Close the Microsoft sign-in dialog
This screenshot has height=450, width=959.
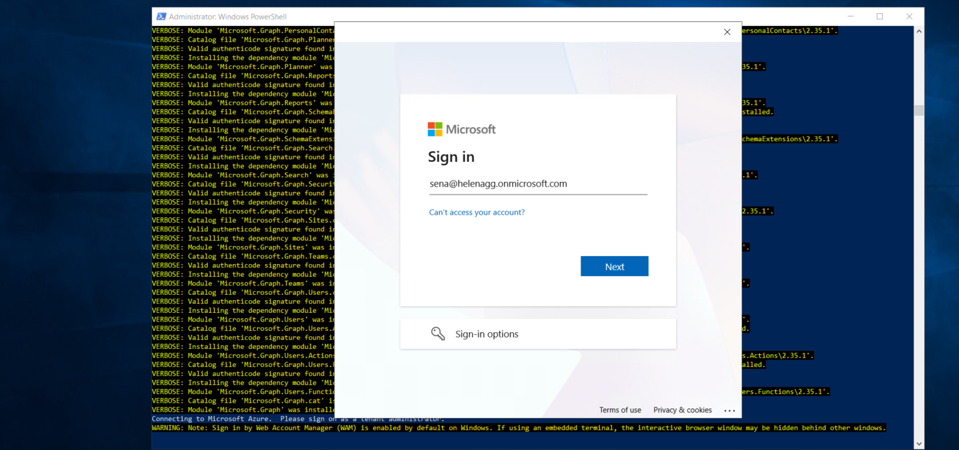[x=727, y=32]
